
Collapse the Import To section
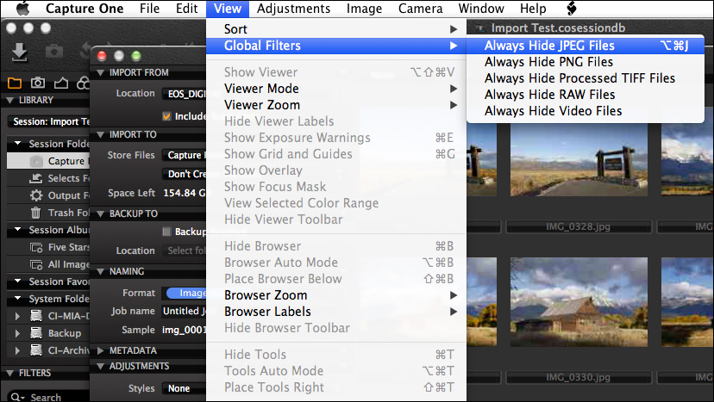101,134
